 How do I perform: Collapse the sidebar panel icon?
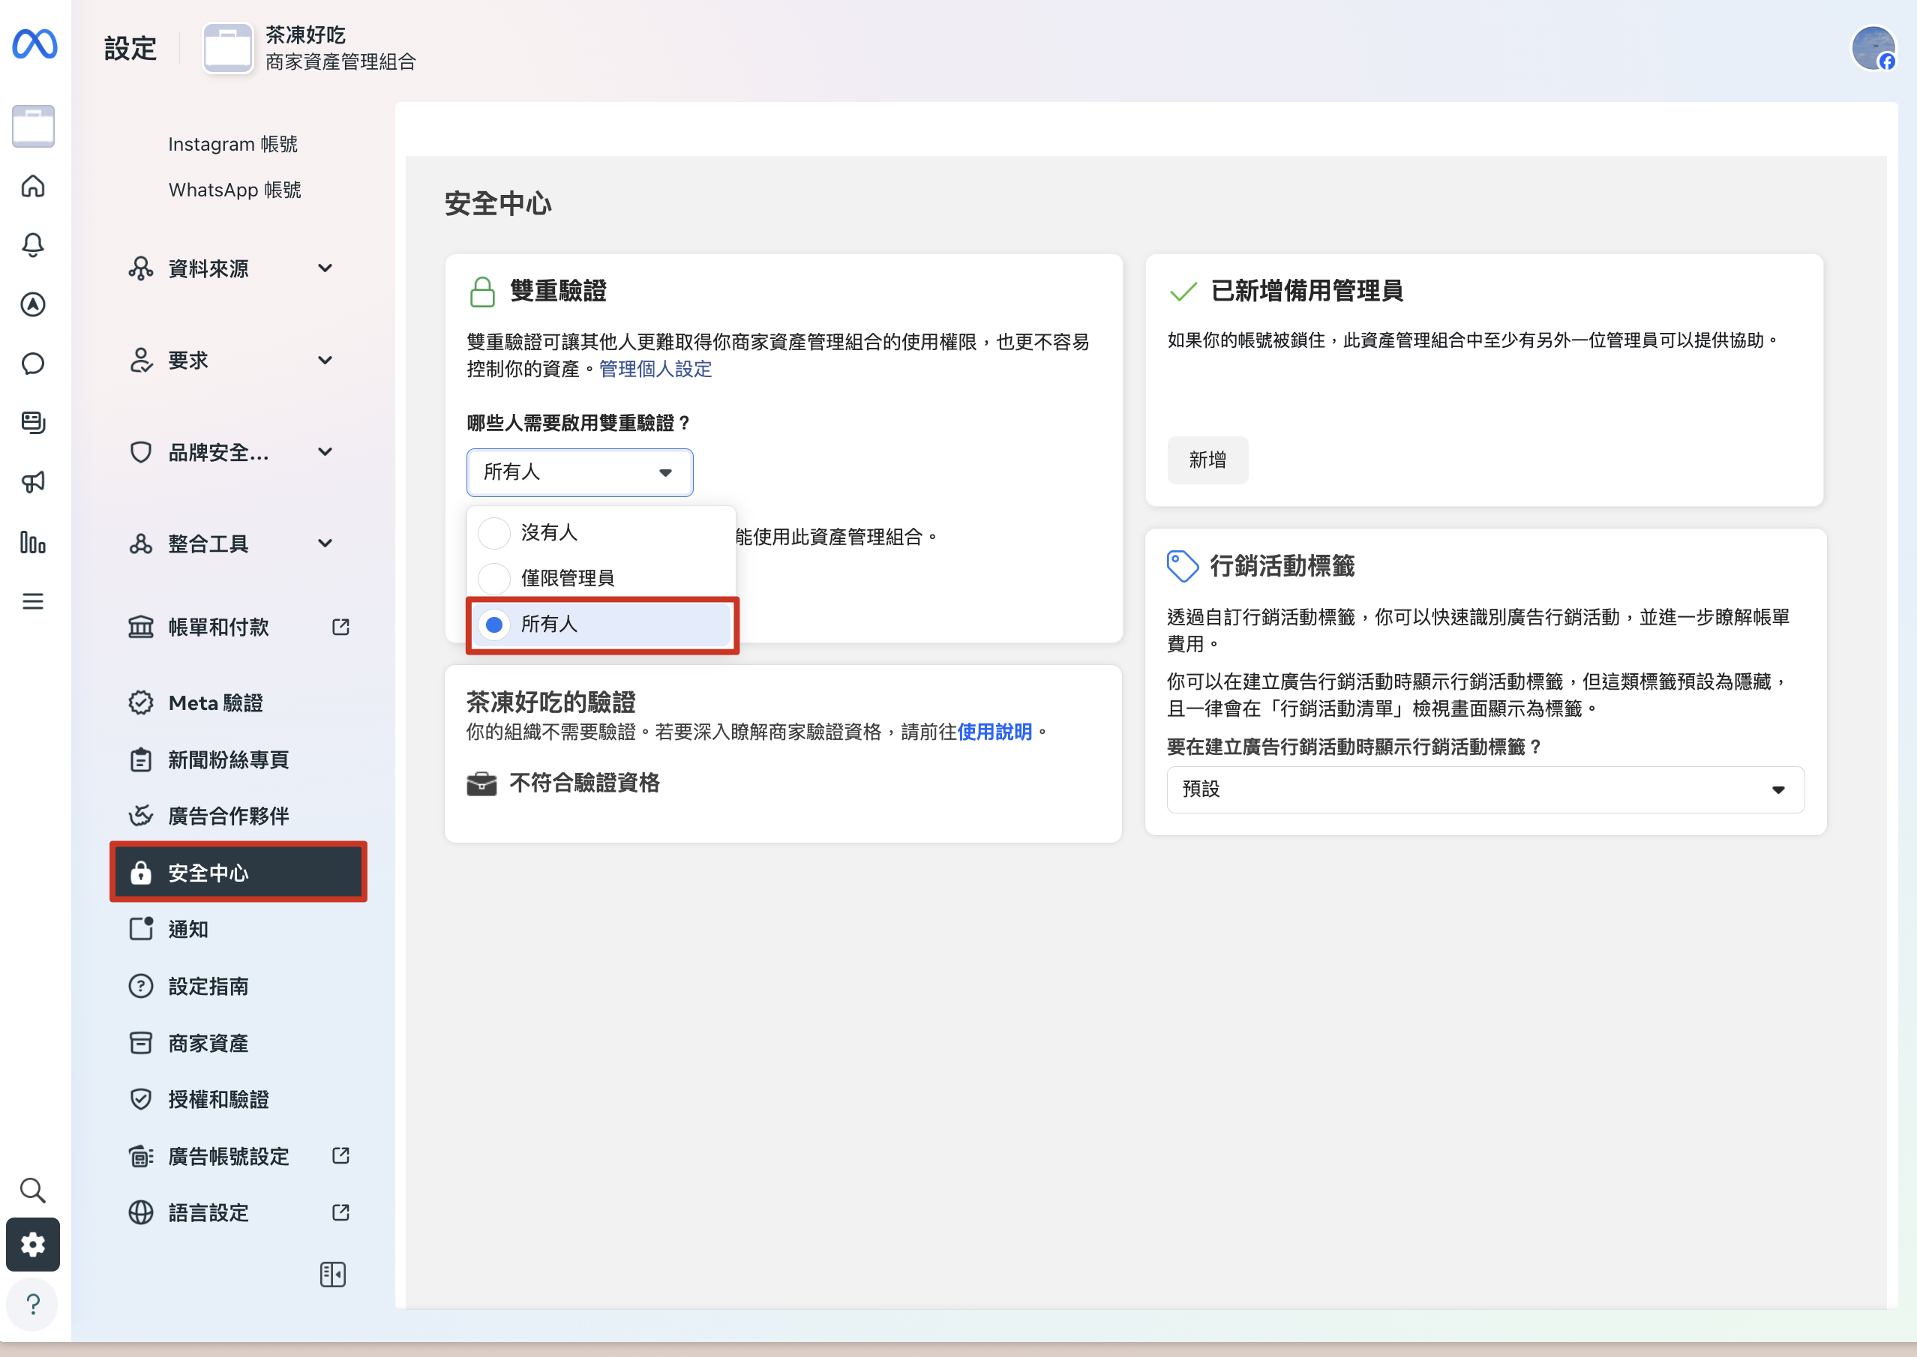[x=332, y=1275]
